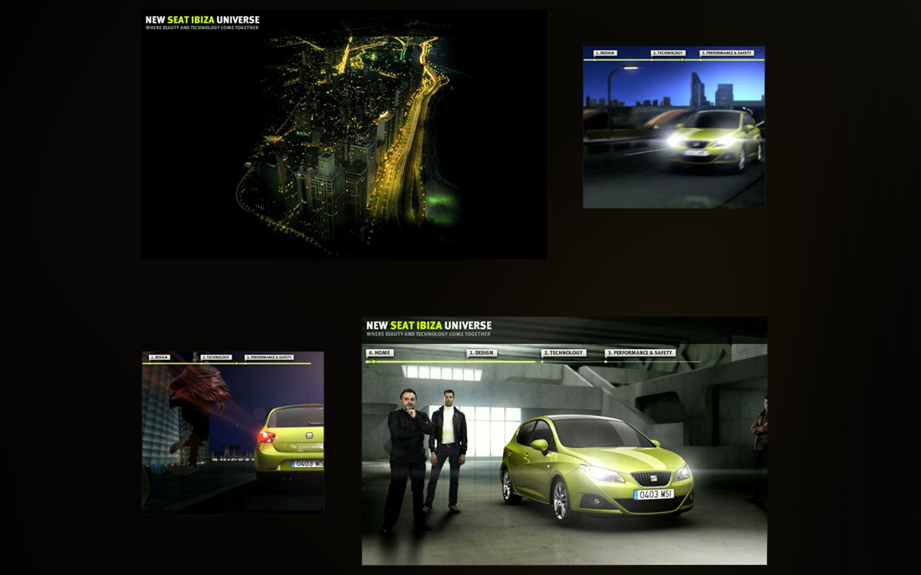Viewport: 921px width, 575px height.
Task: Click the playhead arrow on highway screenshot timeline
Action: (682, 60)
